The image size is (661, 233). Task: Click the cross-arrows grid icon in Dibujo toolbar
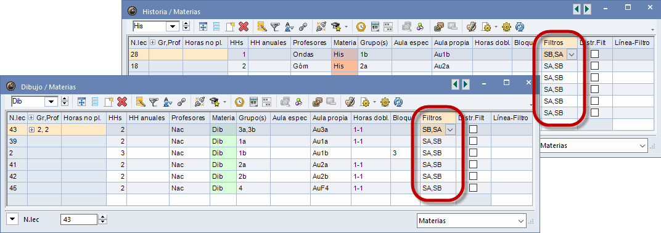82,102
